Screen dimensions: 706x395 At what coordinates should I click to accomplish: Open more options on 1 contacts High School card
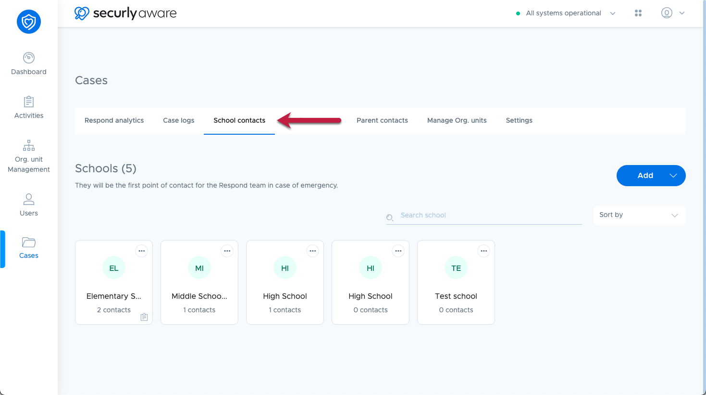coord(313,251)
